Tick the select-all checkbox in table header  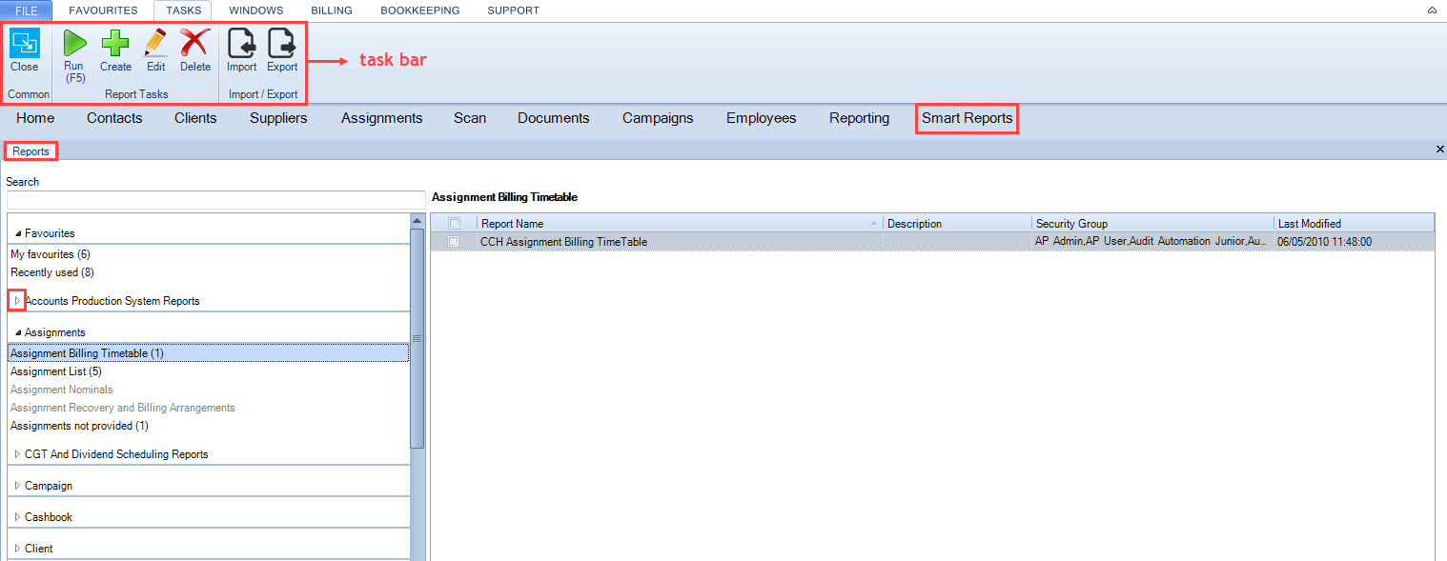(x=454, y=224)
